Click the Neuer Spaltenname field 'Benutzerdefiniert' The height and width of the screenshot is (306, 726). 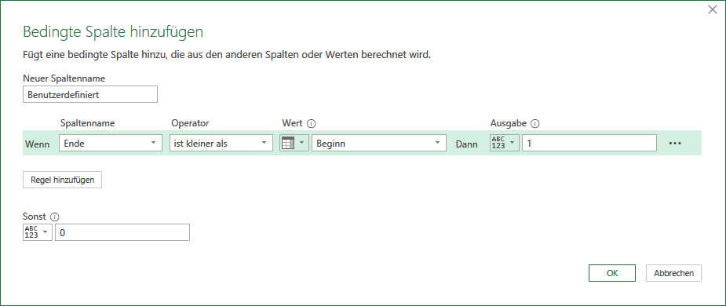89,94
